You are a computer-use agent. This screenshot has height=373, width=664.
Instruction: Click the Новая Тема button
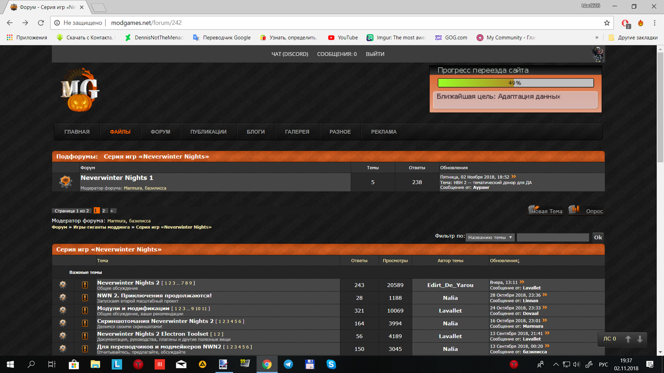coord(545,210)
